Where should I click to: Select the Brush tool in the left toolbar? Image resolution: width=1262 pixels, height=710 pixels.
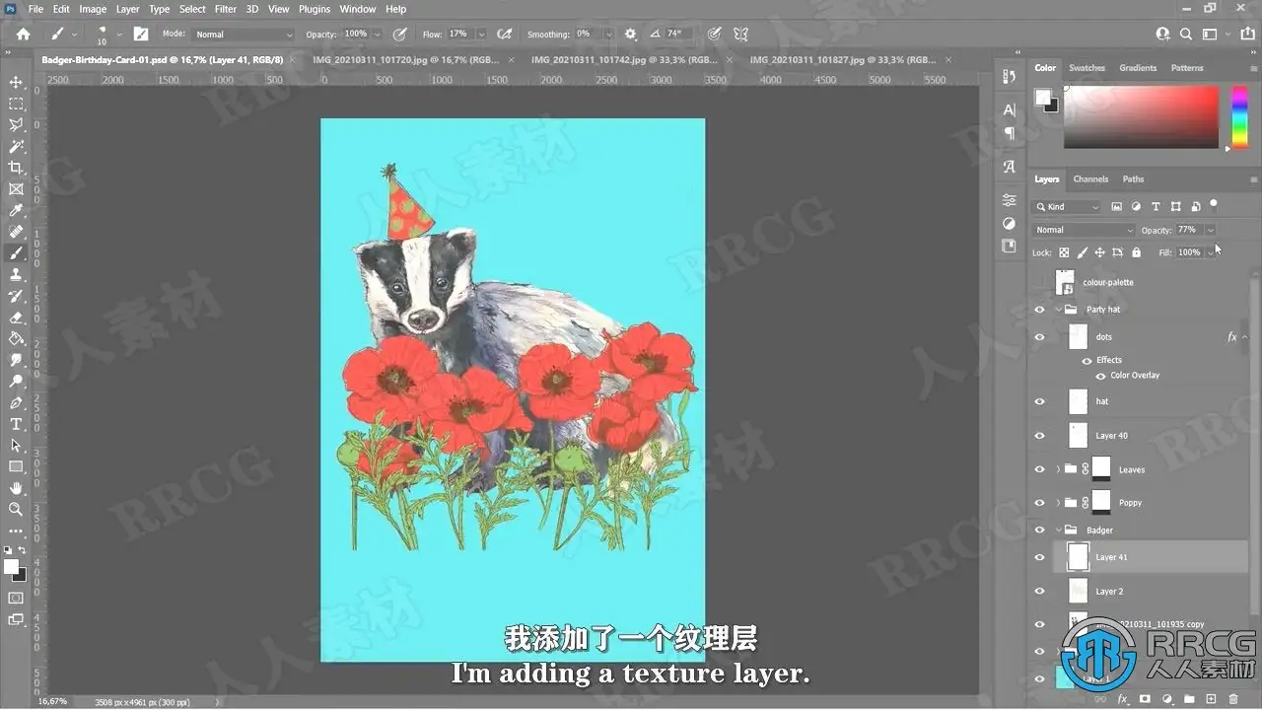[x=16, y=253]
